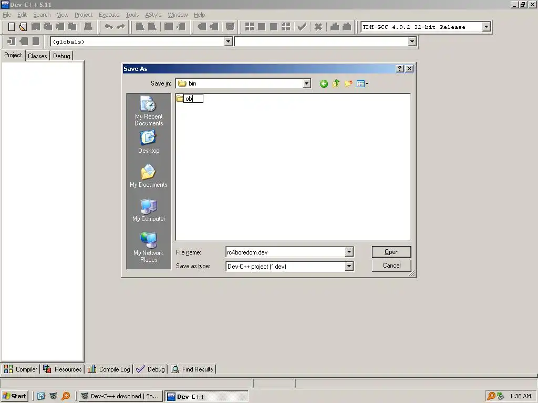Open My Network Places shortcut

(149, 248)
